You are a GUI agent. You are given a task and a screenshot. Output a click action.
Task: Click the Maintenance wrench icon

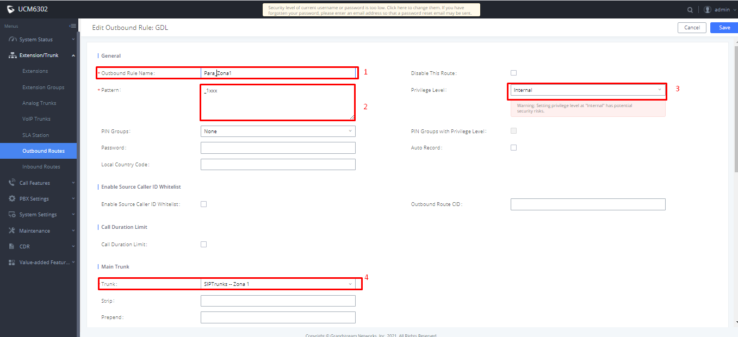(x=12, y=230)
